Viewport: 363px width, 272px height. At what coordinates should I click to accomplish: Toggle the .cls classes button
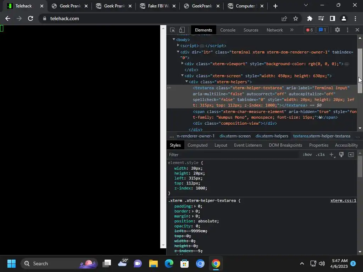320,154
